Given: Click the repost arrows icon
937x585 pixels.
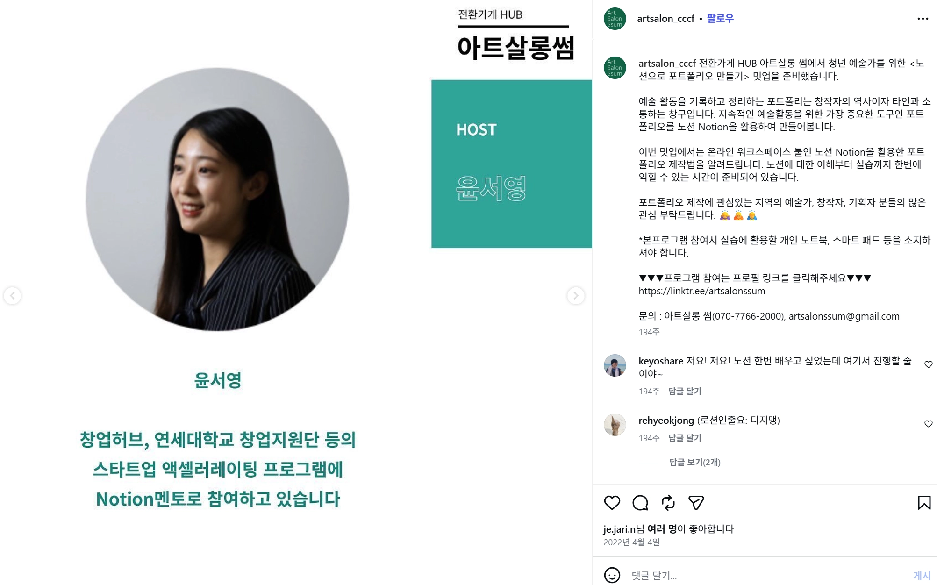Looking at the screenshot, I should tap(668, 503).
